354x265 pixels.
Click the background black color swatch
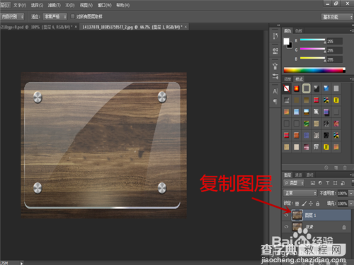coord(290,46)
